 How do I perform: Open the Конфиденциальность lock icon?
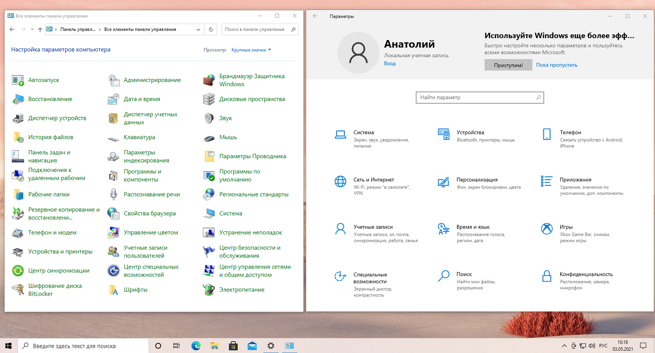pos(547,276)
